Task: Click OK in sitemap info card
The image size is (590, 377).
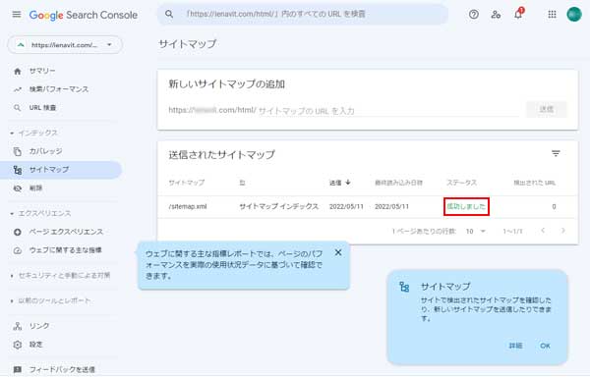Action: click(x=545, y=346)
